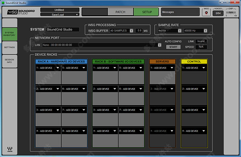Click the Untitled session name field
The width and height of the screenshot is (241, 157).
click(x=59, y=10)
